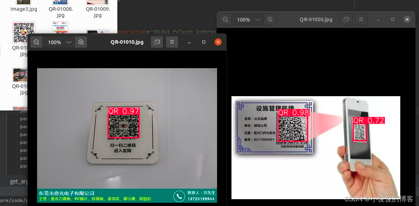Open zoom level dropdown in QR-01020.jpg window
This screenshot has height=206, width=419.
point(258,19)
